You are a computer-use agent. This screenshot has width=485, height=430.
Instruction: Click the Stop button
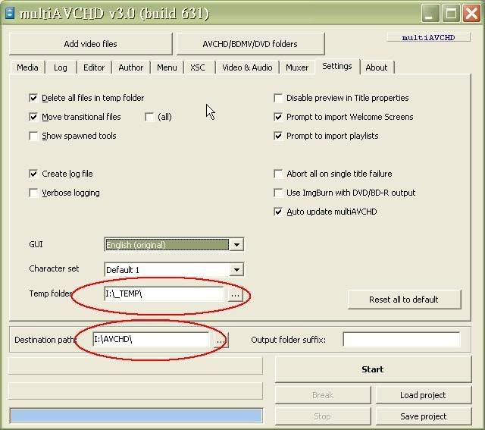tap(323, 416)
